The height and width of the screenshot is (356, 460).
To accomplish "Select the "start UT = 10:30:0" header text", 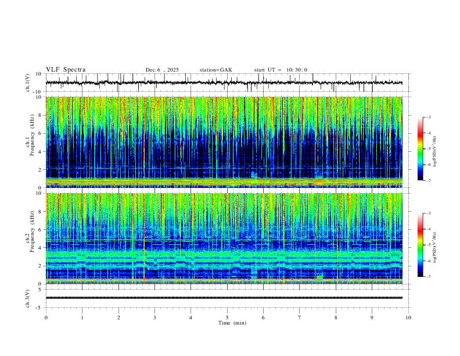I will tap(281, 70).
